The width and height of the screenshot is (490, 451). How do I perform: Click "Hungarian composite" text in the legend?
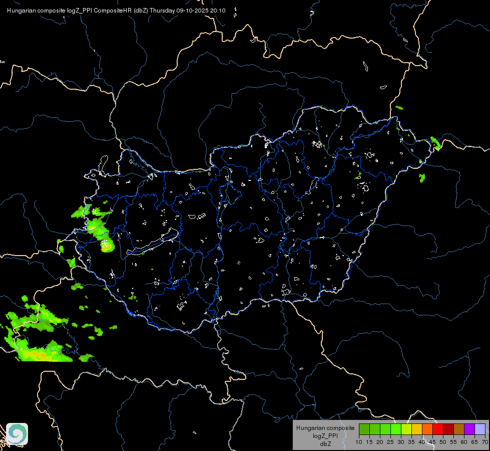coord(325,428)
